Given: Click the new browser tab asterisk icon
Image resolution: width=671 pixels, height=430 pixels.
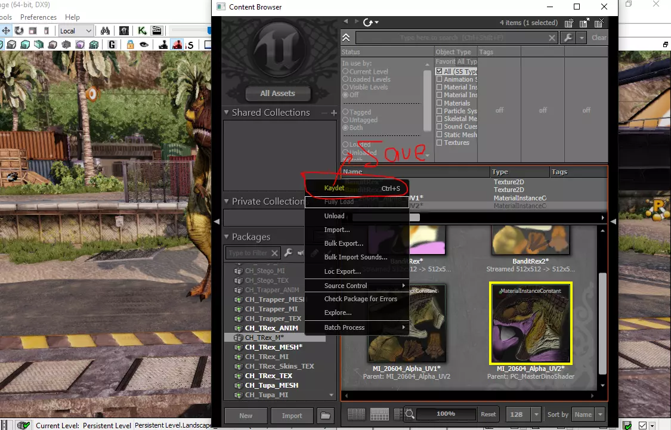Looking at the screenshot, I should [569, 23].
